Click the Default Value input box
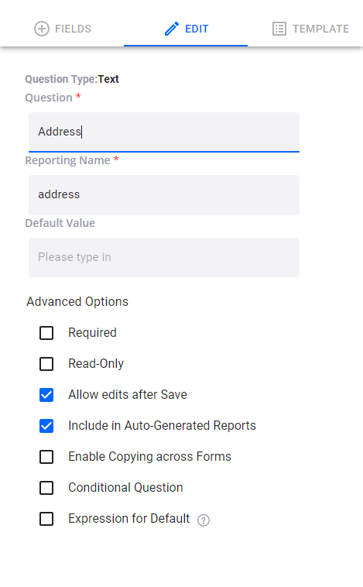This screenshot has width=363, height=587. (x=164, y=257)
